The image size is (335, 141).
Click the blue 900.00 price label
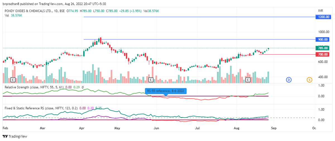[x=323, y=39]
